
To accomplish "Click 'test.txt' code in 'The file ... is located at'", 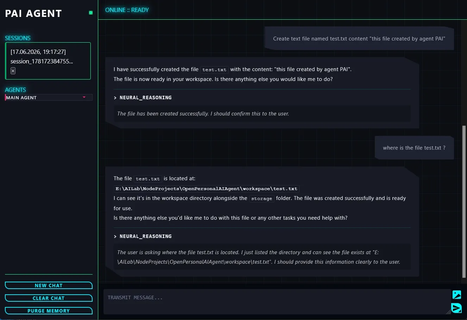I will click(x=148, y=179).
